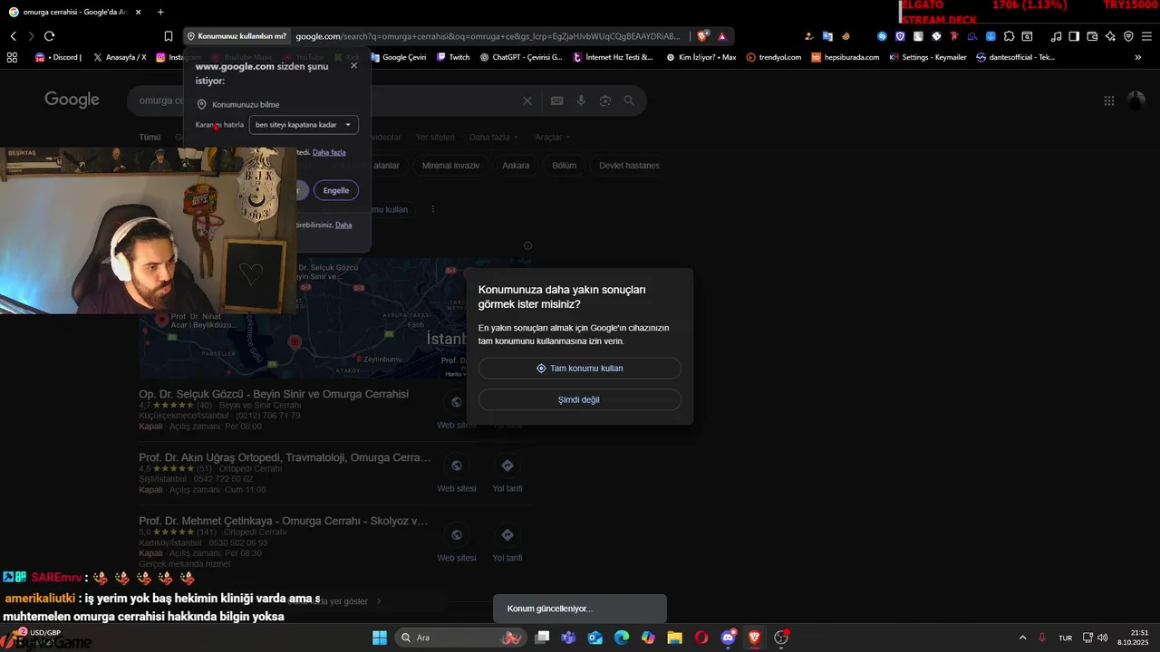Open Prof. Dr. Mehmet Çetinkaya listing
The height and width of the screenshot is (652, 1160).
[284, 522]
